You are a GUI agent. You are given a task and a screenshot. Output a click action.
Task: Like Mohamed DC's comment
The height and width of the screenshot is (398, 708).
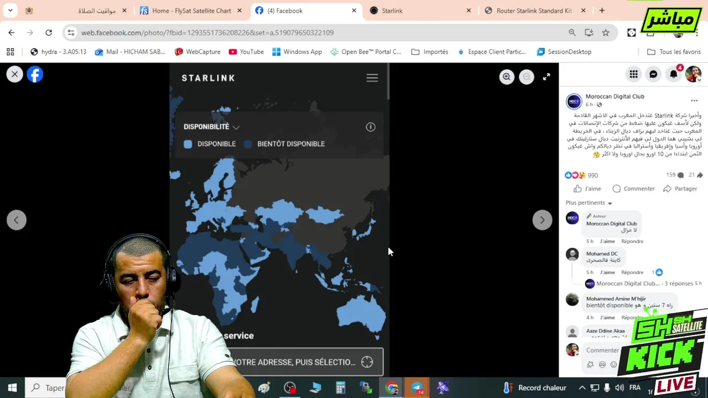[607, 272]
